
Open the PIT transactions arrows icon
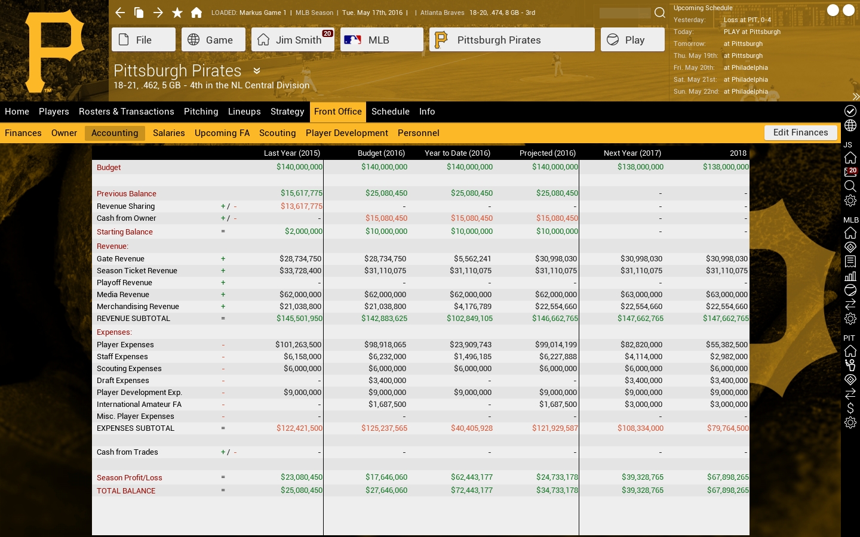tap(850, 394)
